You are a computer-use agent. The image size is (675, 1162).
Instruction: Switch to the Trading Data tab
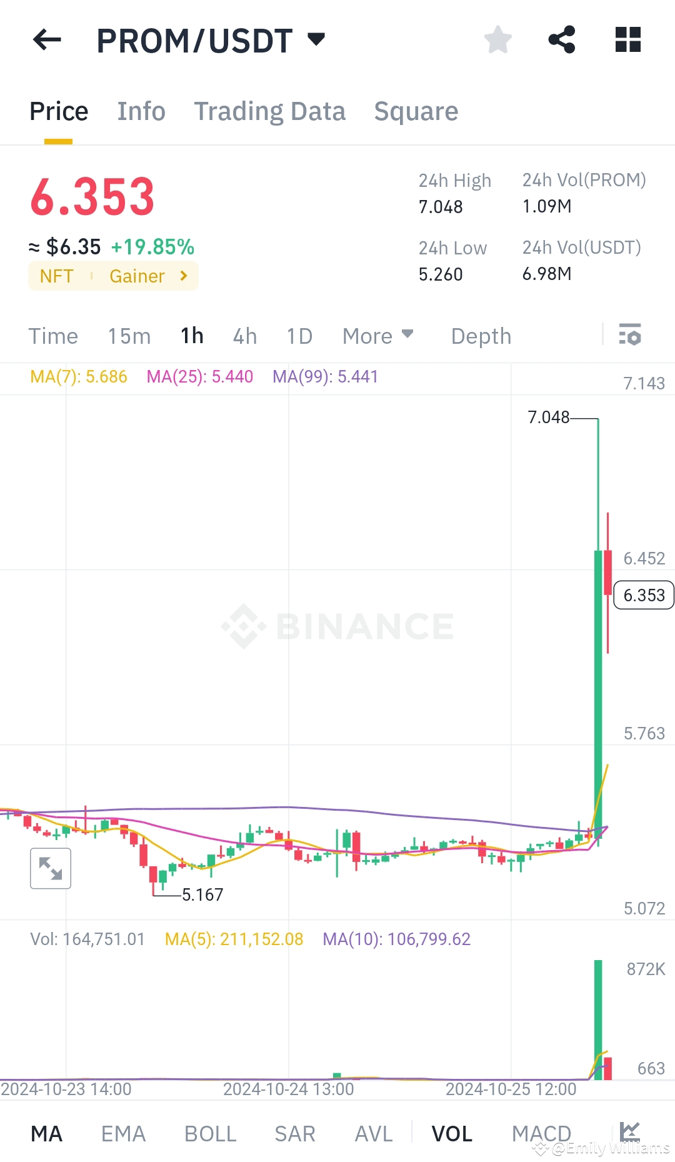click(270, 111)
